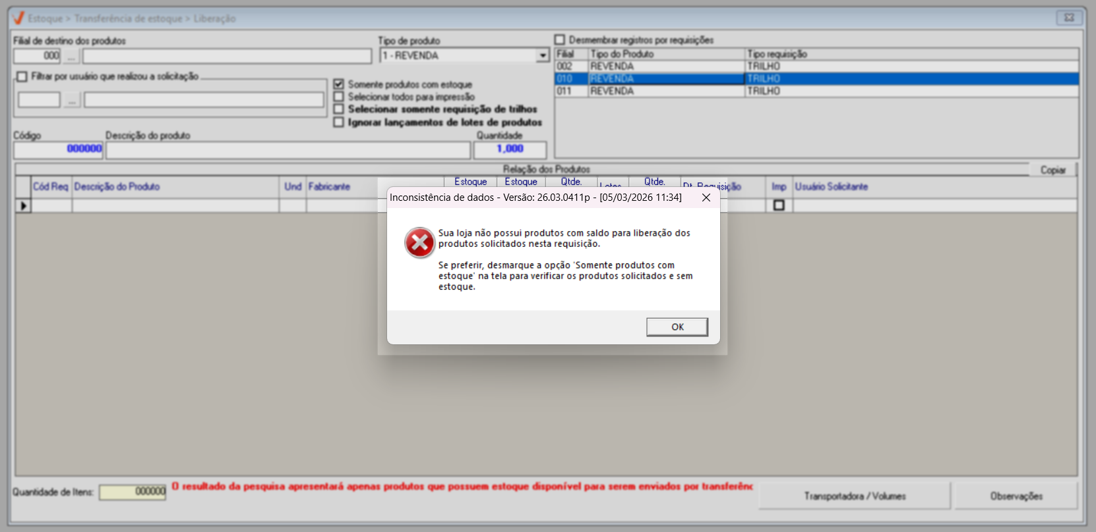The width and height of the screenshot is (1096, 532).
Task: Open lookup button beside Filial de destino
Action: (71, 56)
